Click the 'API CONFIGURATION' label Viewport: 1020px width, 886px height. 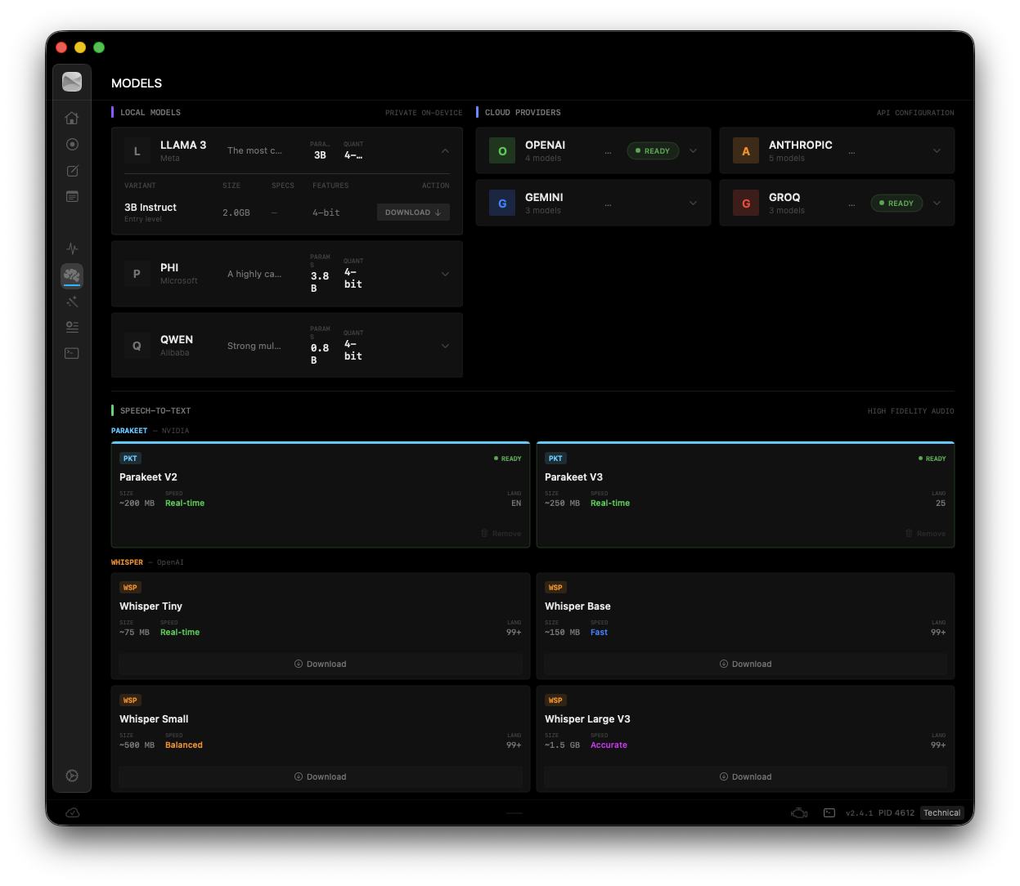[915, 113]
